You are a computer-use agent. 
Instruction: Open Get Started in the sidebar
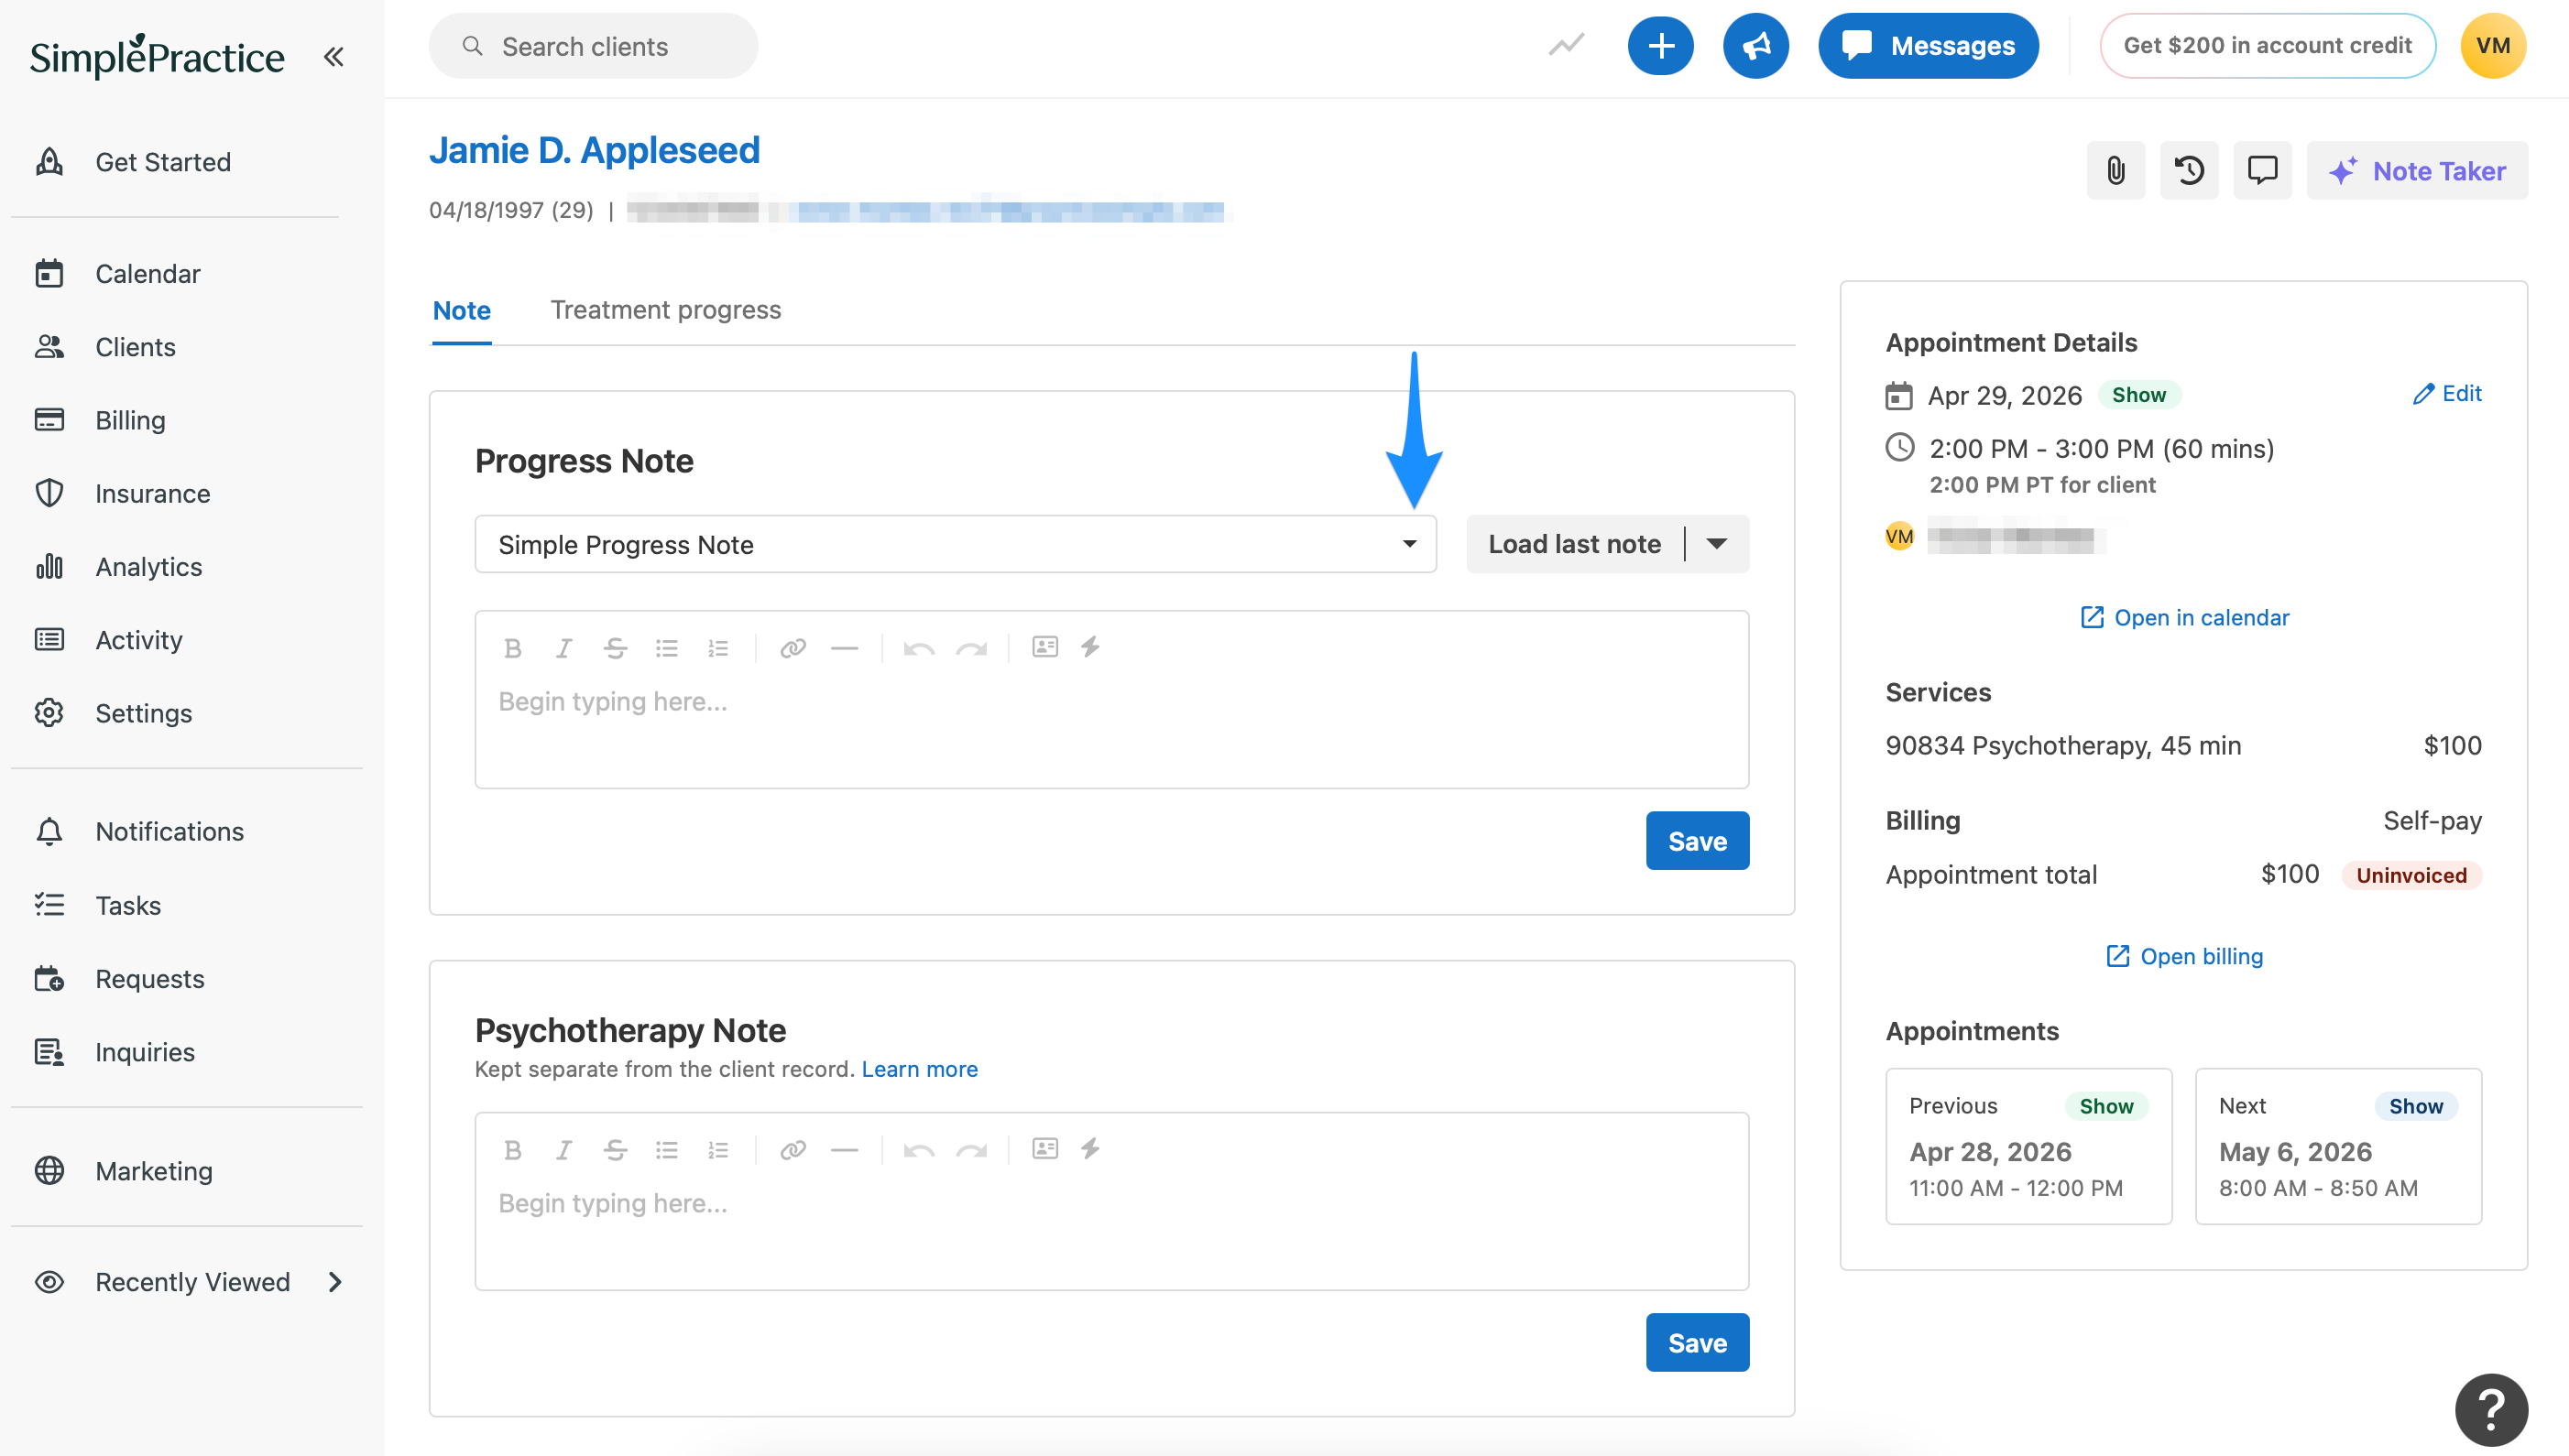pos(162,162)
